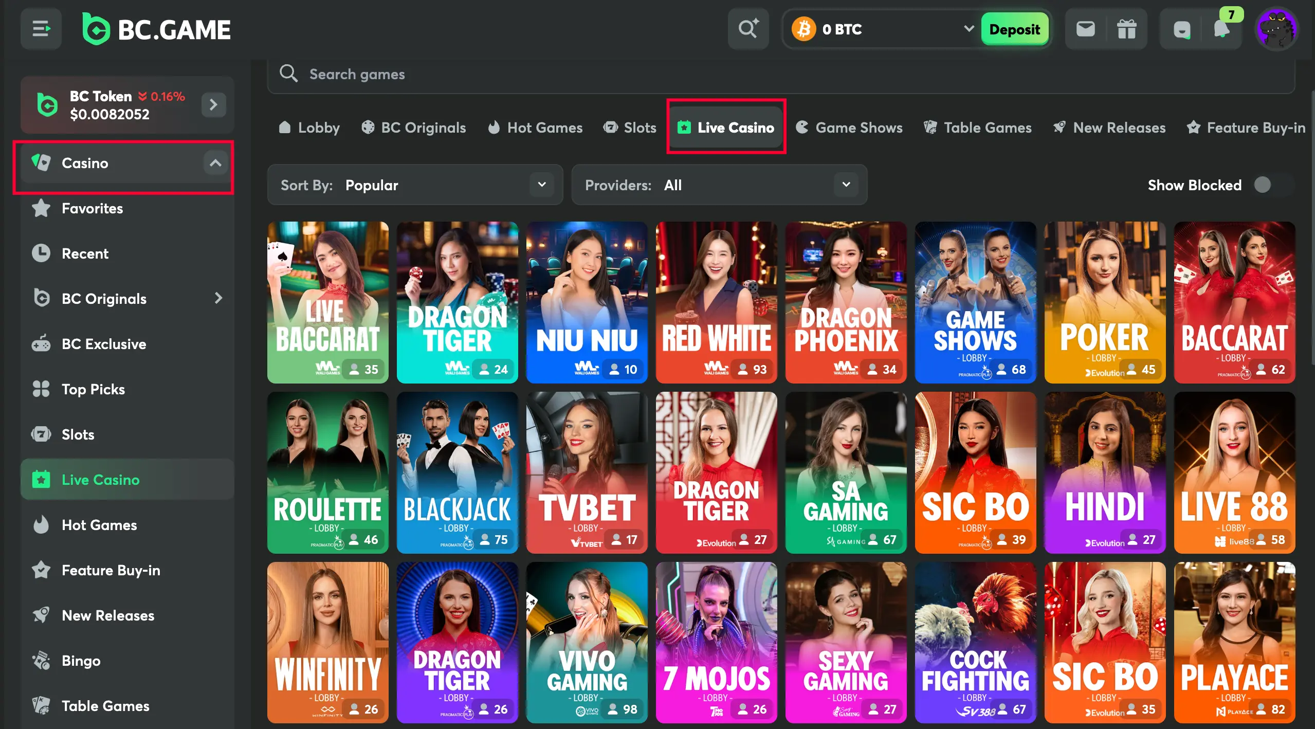Open the mail inbox icon

pos(1085,29)
